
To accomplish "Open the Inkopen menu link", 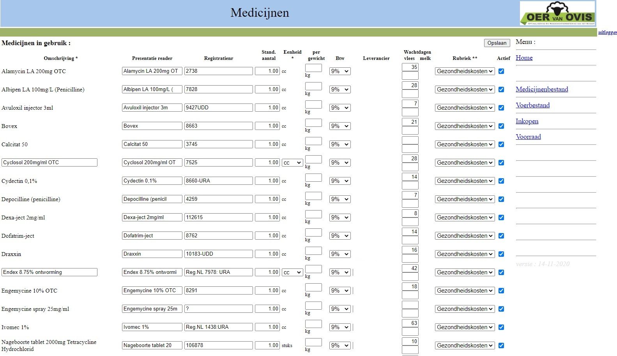I will tap(527, 121).
